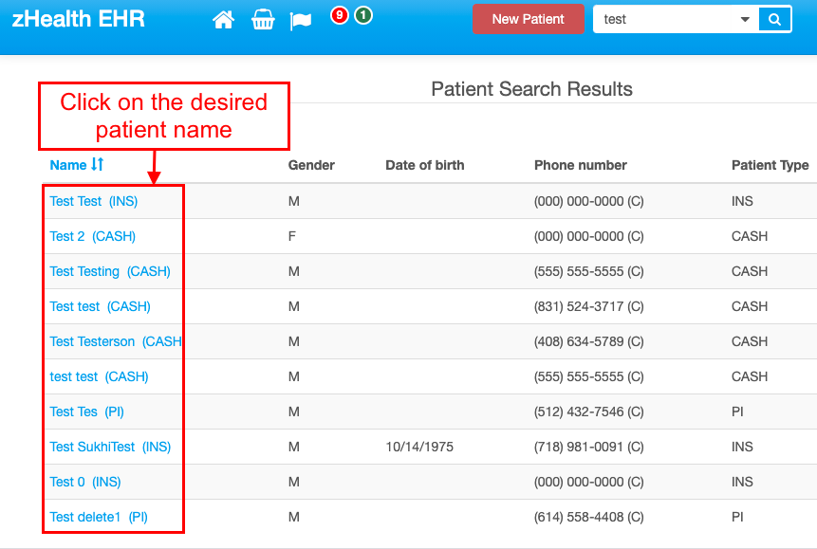This screenshot has height=549, width=817.
Task: Open patient Test SukhiTest (INS)
Action: pos(110,447)
